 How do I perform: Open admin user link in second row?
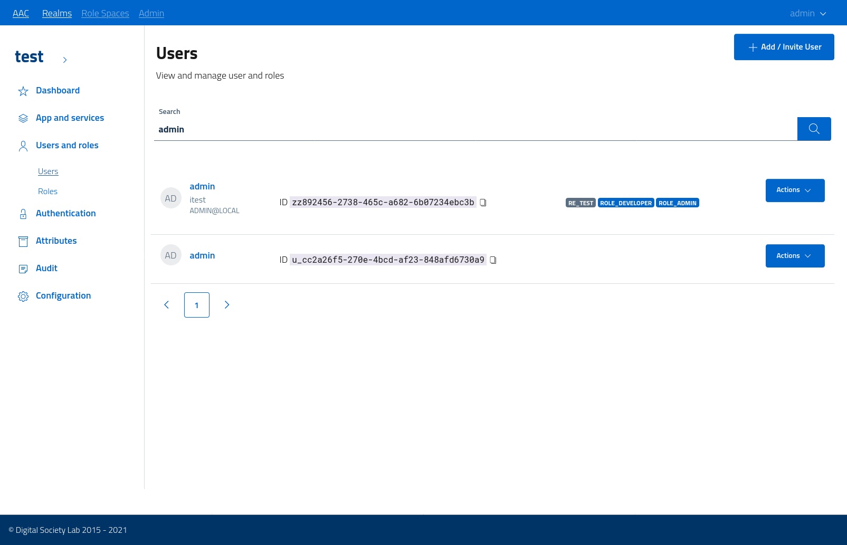(202, 256)
